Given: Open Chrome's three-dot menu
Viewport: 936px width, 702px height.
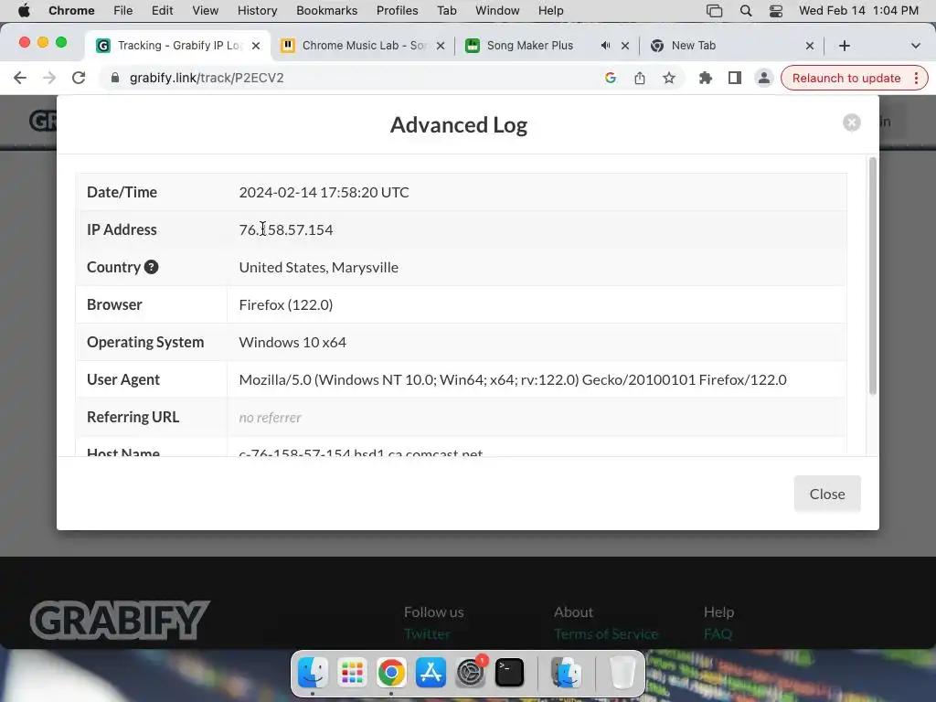Looking at the screenshot, I should [916, 78].
